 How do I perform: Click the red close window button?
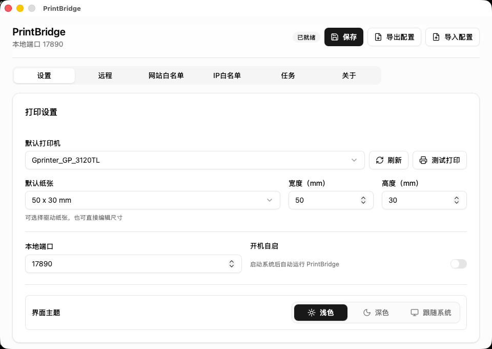[x=8, y=8]
